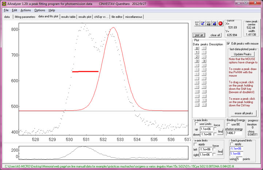Click the plot all button

coord(200,35)
